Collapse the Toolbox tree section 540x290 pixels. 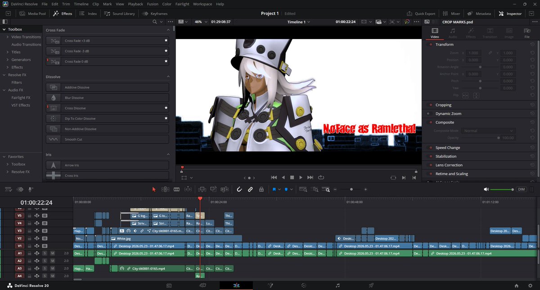pyautogui.click(x=4, y=29)
